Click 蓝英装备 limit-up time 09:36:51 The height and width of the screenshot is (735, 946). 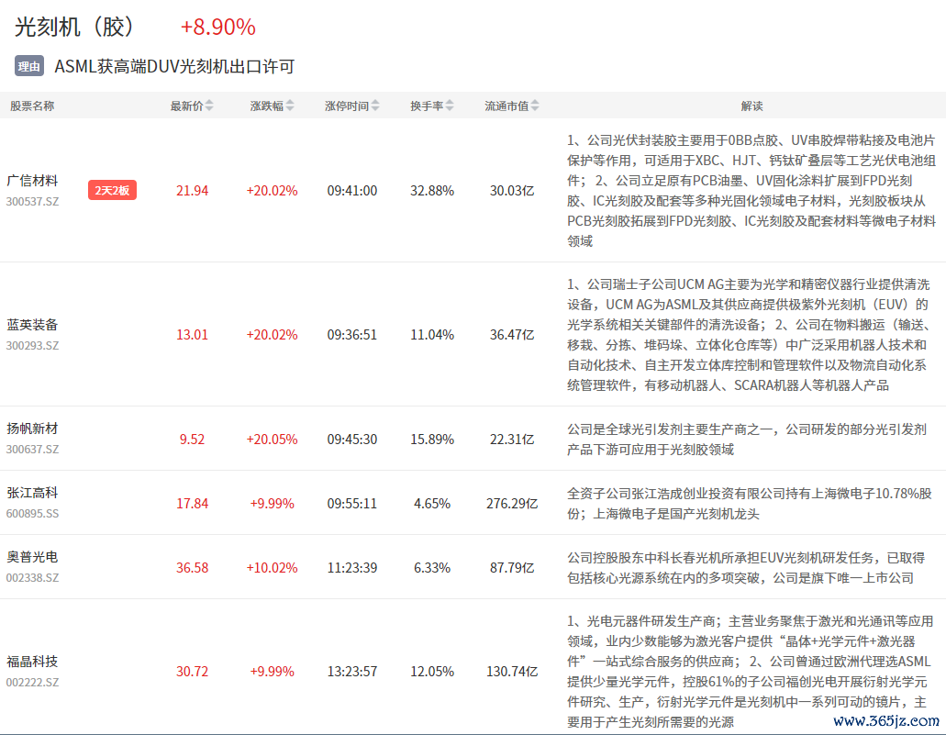pos(352,335)
